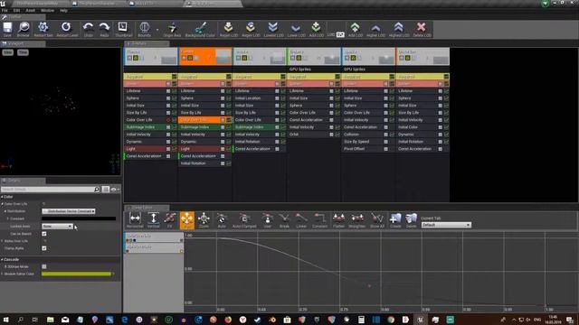This screenshot has height=325, width=579.
Task: Click the Origin Axis icon
Action: (x=172, y=29)
